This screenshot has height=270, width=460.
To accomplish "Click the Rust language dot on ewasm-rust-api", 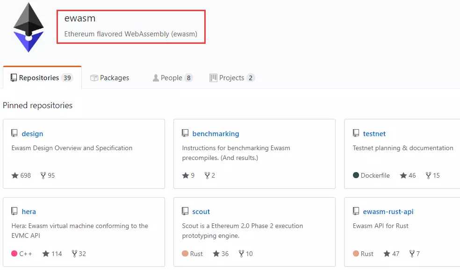I will coord(356,253).
